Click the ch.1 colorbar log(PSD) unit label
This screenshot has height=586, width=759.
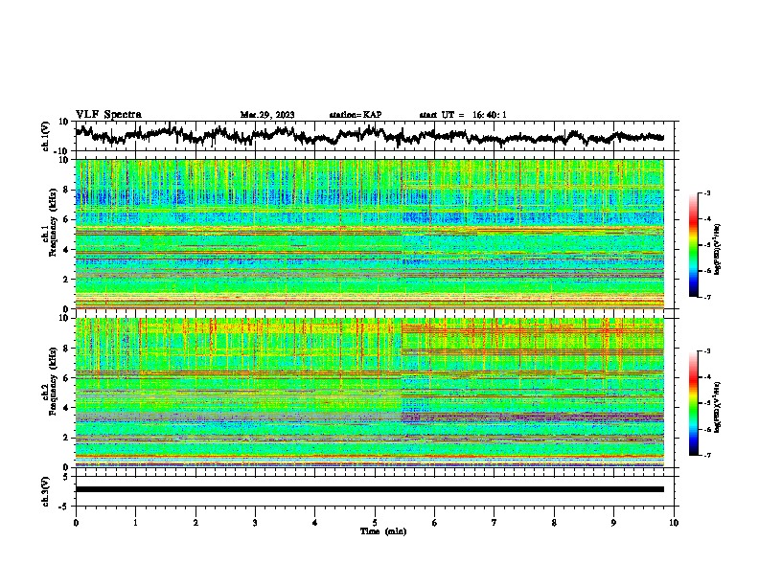pyautogui.click(x=718, y=250)
